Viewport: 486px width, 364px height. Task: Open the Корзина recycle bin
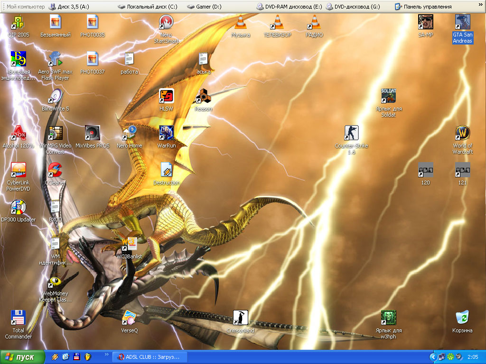462,322
